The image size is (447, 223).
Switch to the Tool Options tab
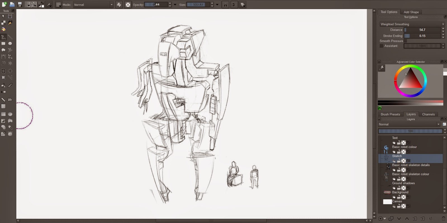pyautogui.click(x=389, y=12)
